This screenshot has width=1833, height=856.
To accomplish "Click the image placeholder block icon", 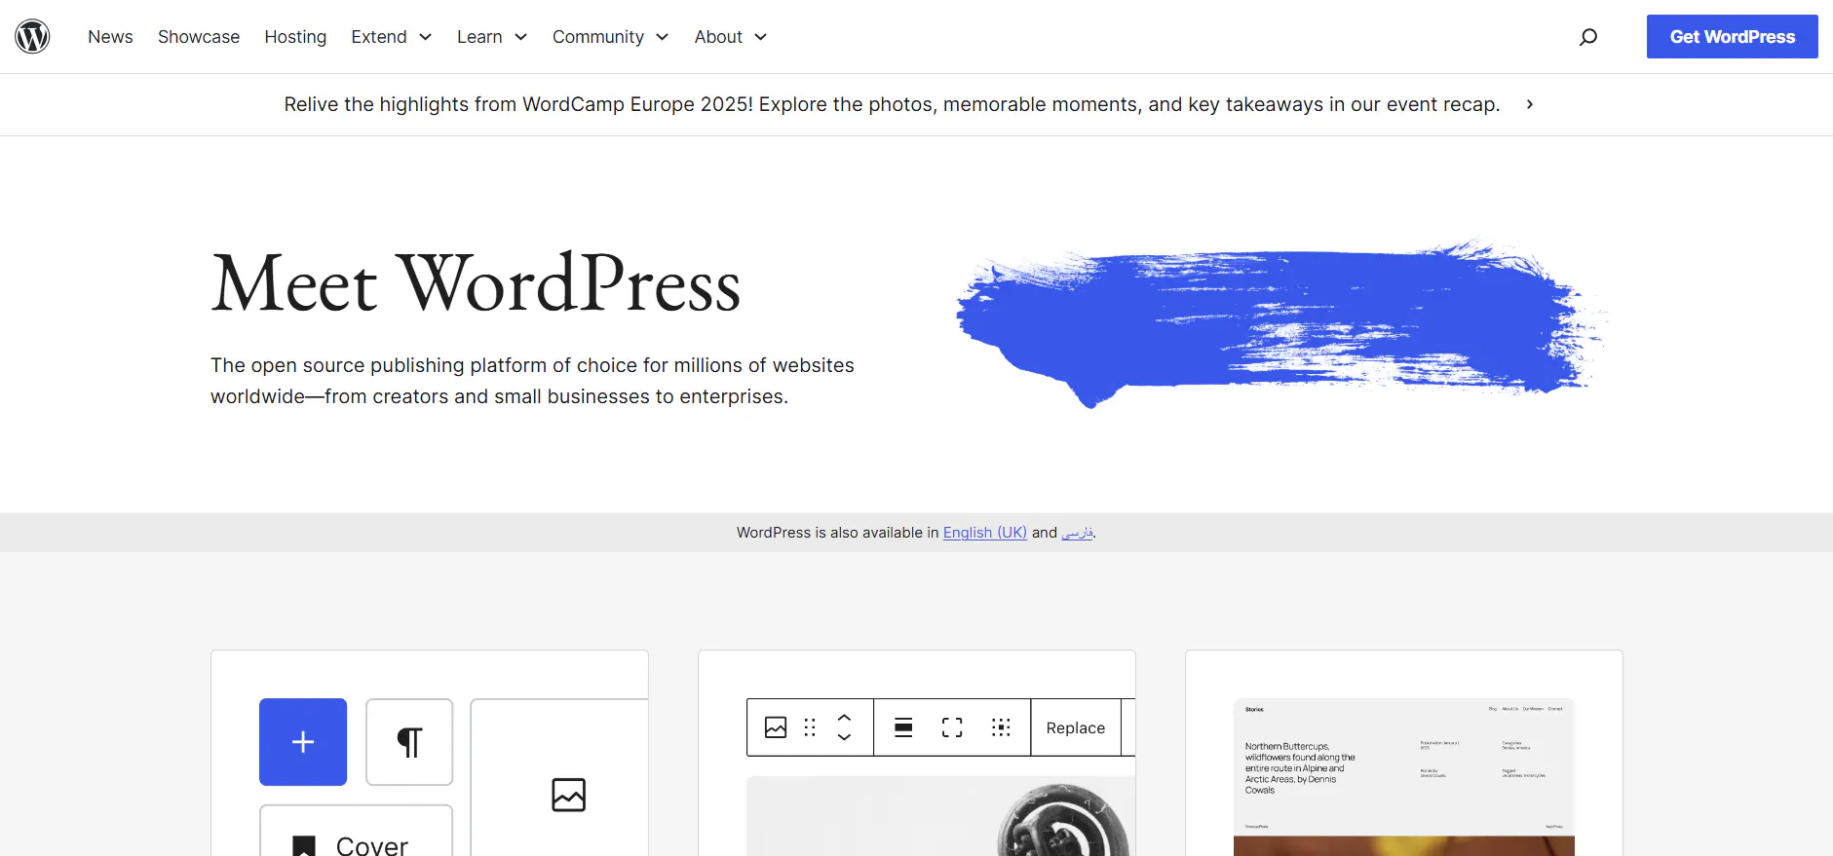I will pyautogui.click(x=568, y=795).
